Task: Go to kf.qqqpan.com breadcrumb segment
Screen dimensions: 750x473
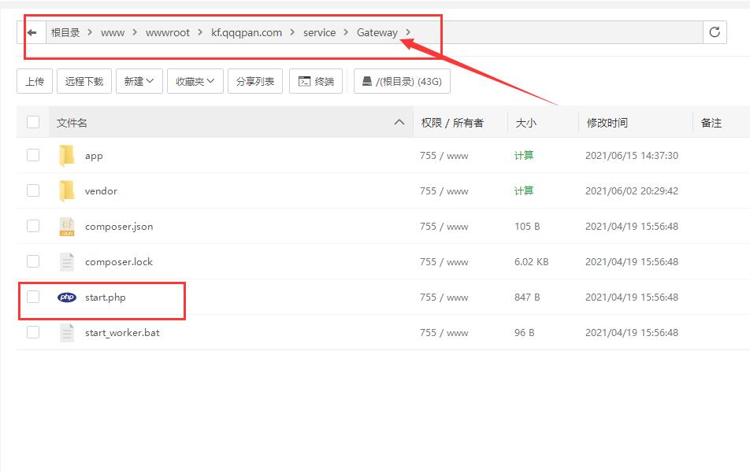Action: [x=246, y=32]
